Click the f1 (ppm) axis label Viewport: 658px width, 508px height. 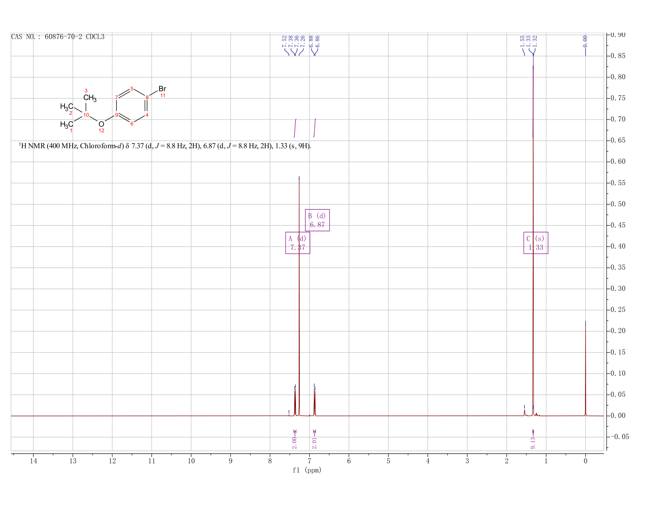(x=307, y=470)
